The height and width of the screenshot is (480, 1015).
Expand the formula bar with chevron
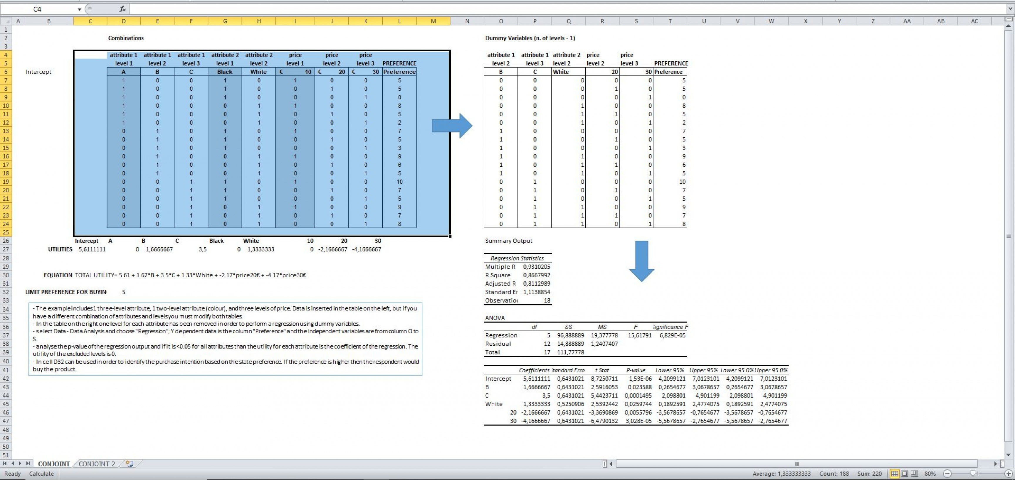1010,9
